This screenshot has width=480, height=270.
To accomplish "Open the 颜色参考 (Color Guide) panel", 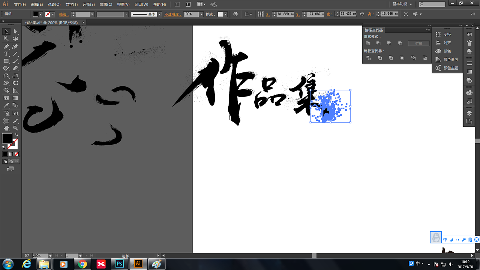I will point(447,60).
